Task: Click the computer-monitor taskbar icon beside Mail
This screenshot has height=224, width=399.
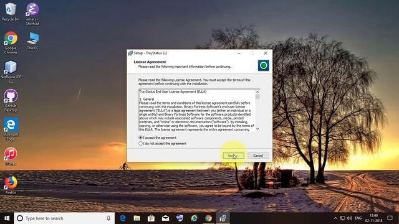Action: (180, 218)
